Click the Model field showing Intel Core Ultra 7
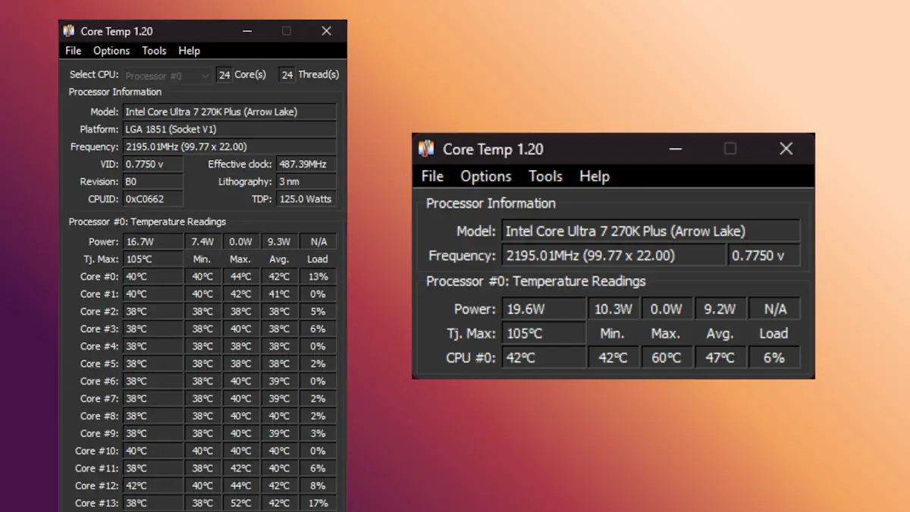This screenshot has width=910, height=512. 229,111
